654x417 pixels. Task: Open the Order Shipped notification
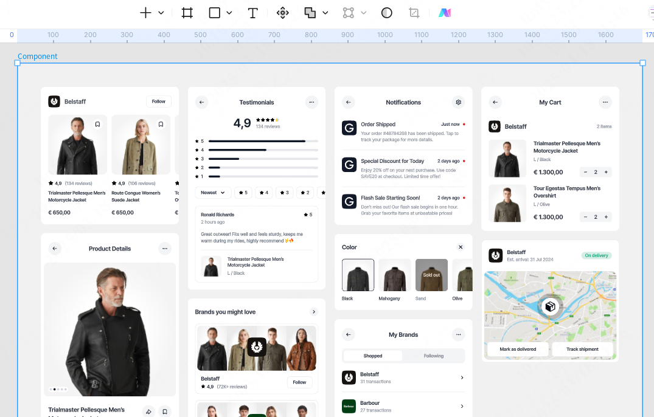point(403,132)
